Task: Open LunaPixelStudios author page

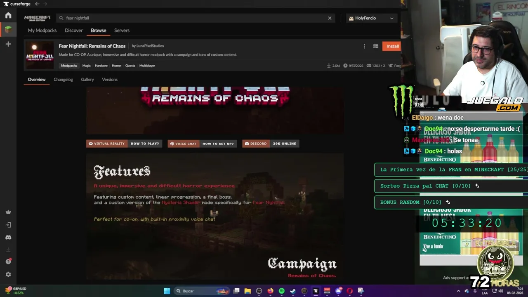Action: (150, 46)
